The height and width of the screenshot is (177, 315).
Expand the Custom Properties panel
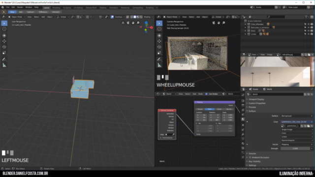point(257,103)
